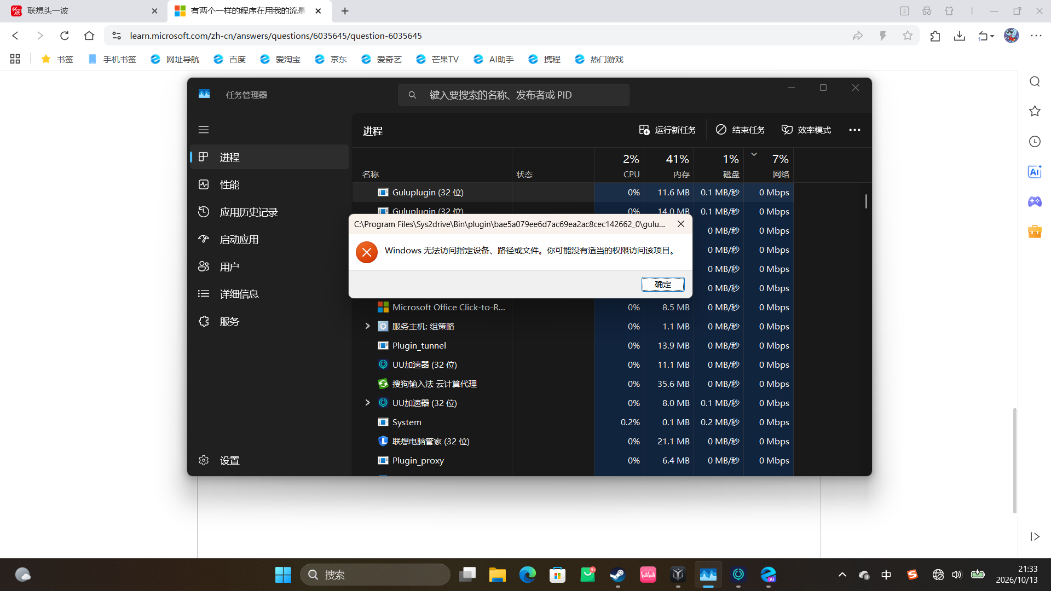Reload the browser page
Screen dimensions: 1051x591
(64, 36)
